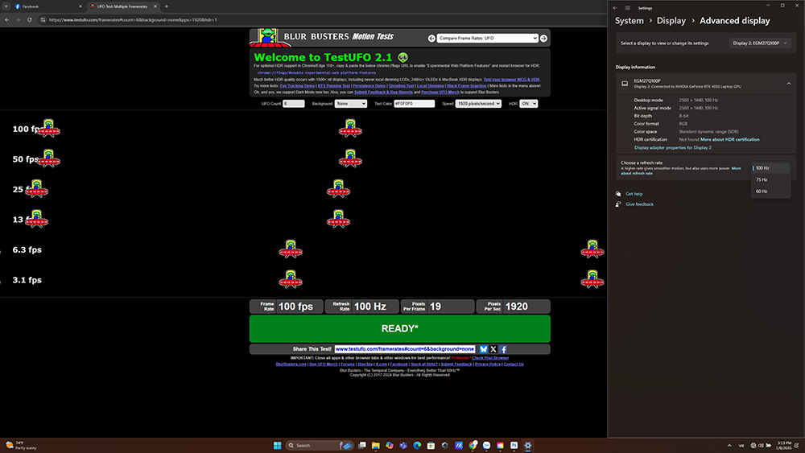Open Chrome from the taskbar
Screen dimensions: 805x453
tap(473, 445)
